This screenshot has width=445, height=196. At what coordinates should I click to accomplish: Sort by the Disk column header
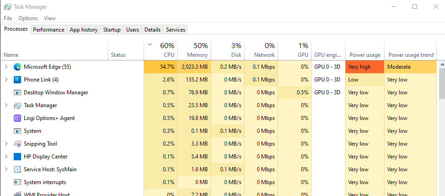point(228,51)
